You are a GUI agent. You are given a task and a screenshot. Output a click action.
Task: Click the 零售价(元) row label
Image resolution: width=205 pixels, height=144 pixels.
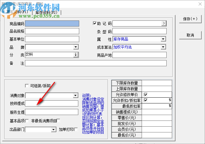pyautogui.click(x=127, y=118)
